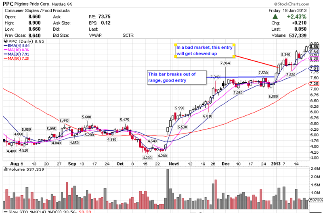Click the green up-triangle change indicator
Screen dimensions: 323x213
[275, 17]
